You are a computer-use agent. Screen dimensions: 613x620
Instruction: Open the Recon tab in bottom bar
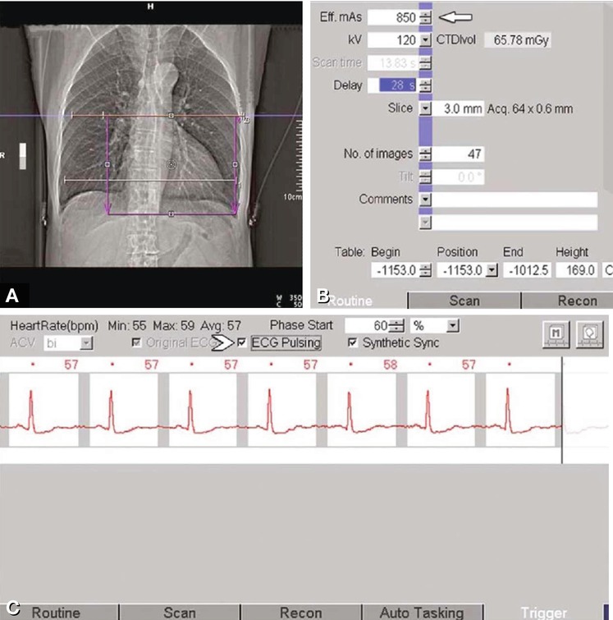[300, 613]
